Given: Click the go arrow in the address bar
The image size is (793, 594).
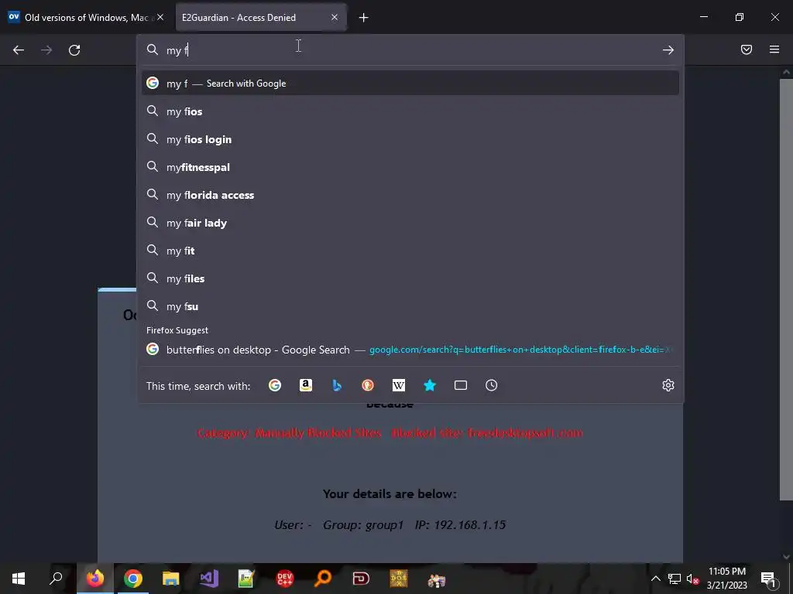Looking at the screenshot, I should (x=668, y=50).
